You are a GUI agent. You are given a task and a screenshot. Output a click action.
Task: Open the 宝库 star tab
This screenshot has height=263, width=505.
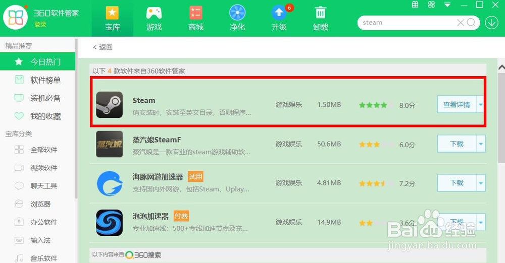click(113, 18)
